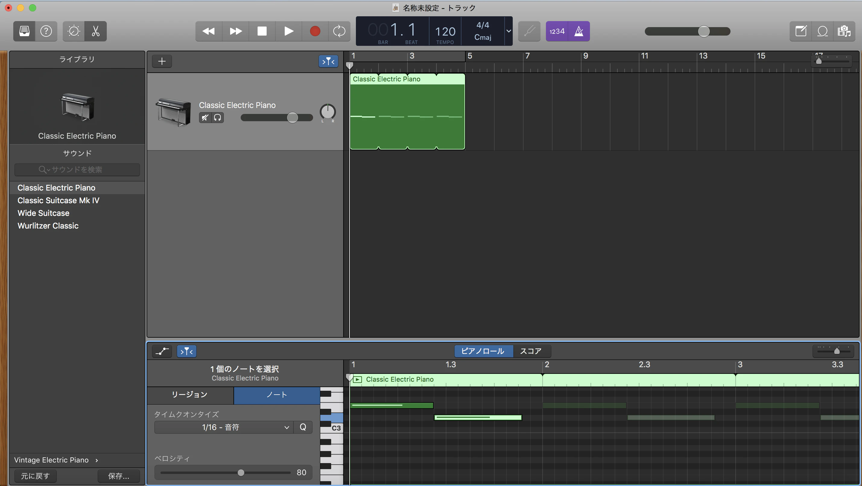
Task: Click the 4/4 Cmaj signature display
Action: click(x=483, y=31)
